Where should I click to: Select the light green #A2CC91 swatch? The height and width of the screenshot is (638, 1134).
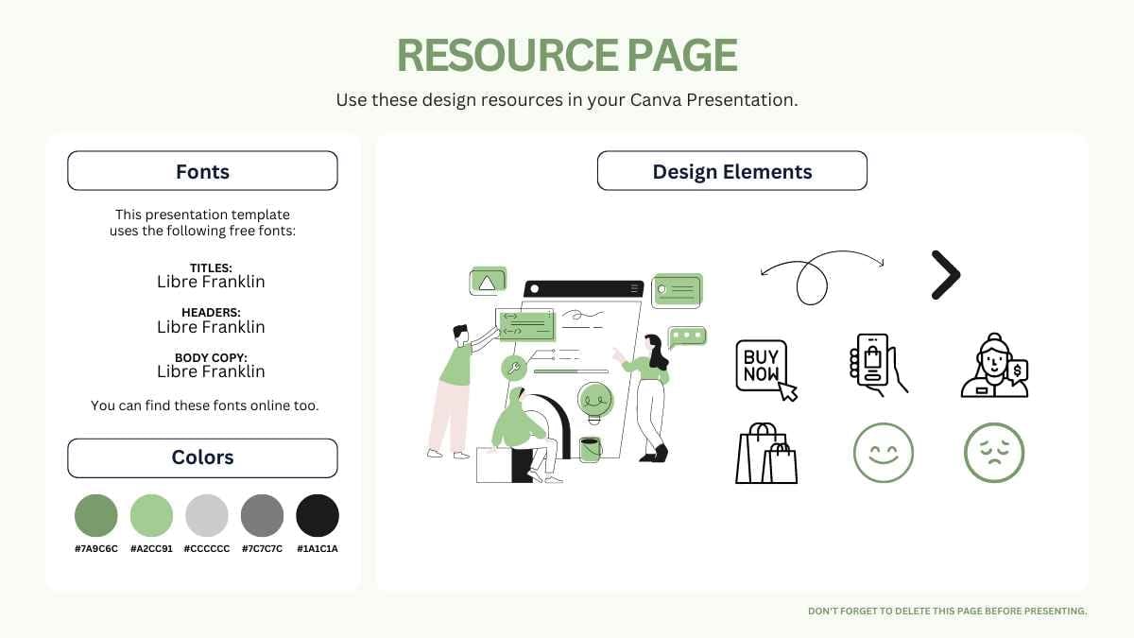click(151, 516)
